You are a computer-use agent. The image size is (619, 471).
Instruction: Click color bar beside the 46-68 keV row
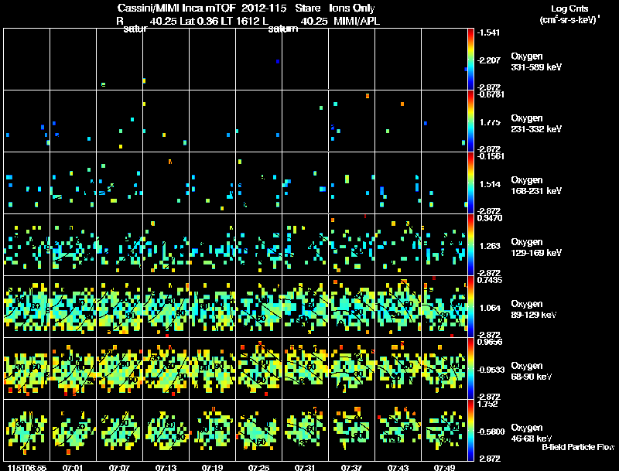470,430
